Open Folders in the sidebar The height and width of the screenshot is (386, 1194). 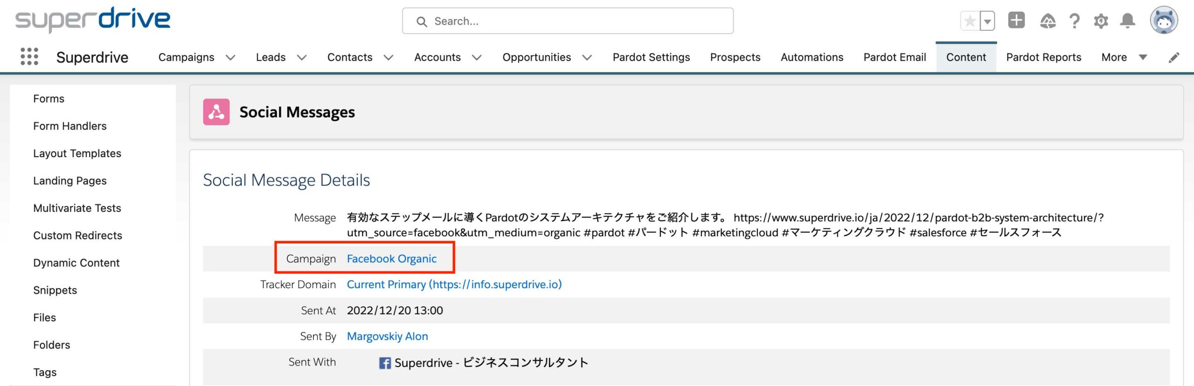click(51, 345)
